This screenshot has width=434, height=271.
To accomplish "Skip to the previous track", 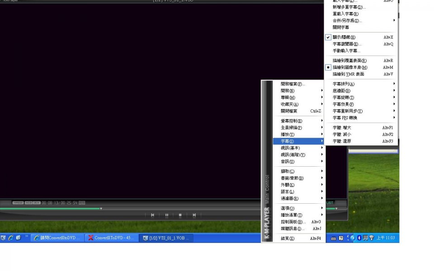I will click(x=153, y=215).
